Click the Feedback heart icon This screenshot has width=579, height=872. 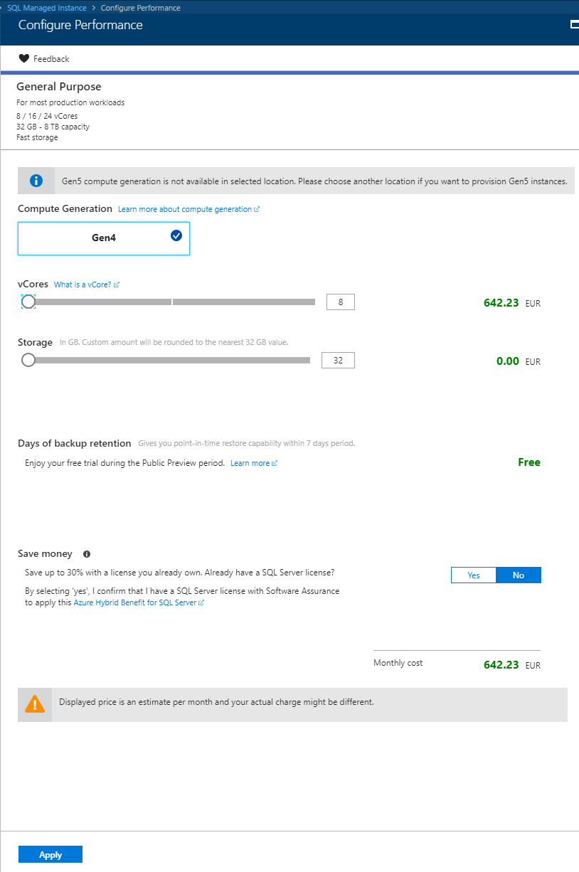tap(24, 58)
